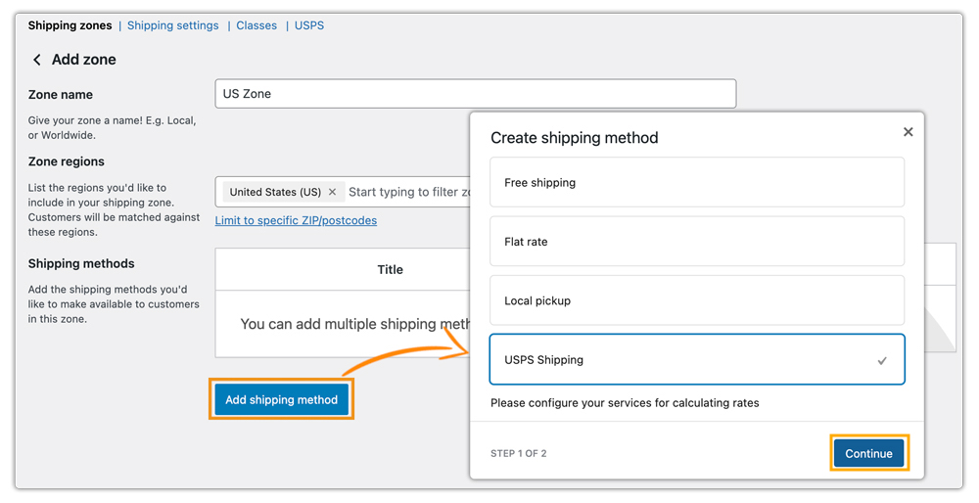The height and width of the screenshot is (503, 979).
Task: Open Limit to specific ZIP/postcodes link
Action: 296,220
